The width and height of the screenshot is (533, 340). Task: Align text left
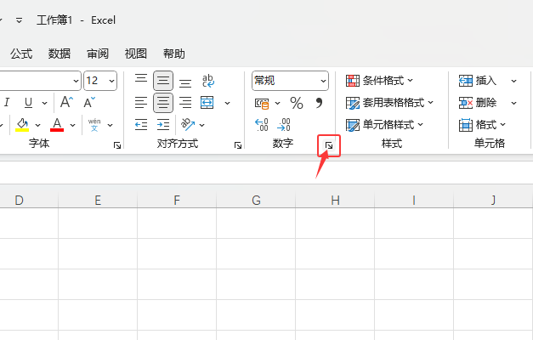pos(141,102)
